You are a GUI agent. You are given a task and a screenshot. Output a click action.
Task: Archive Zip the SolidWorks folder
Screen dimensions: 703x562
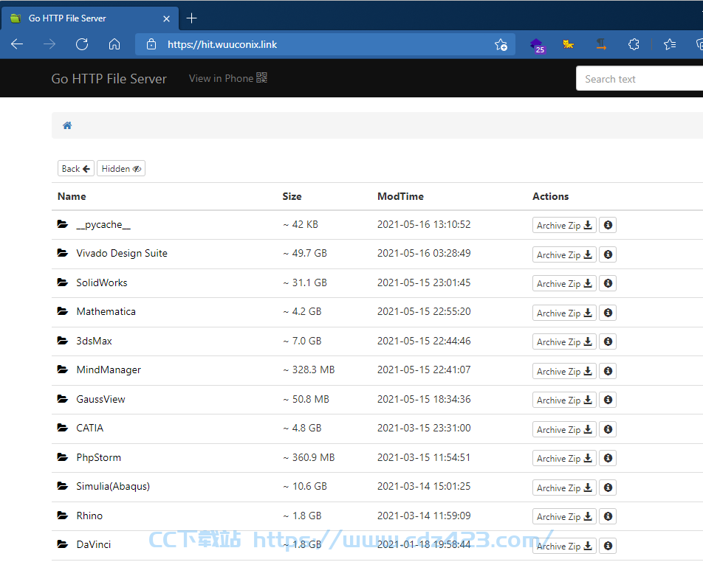[x=564, y=283]
